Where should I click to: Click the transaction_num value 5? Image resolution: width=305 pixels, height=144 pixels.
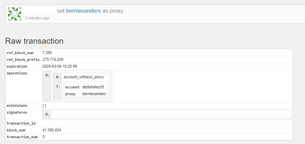44,137
